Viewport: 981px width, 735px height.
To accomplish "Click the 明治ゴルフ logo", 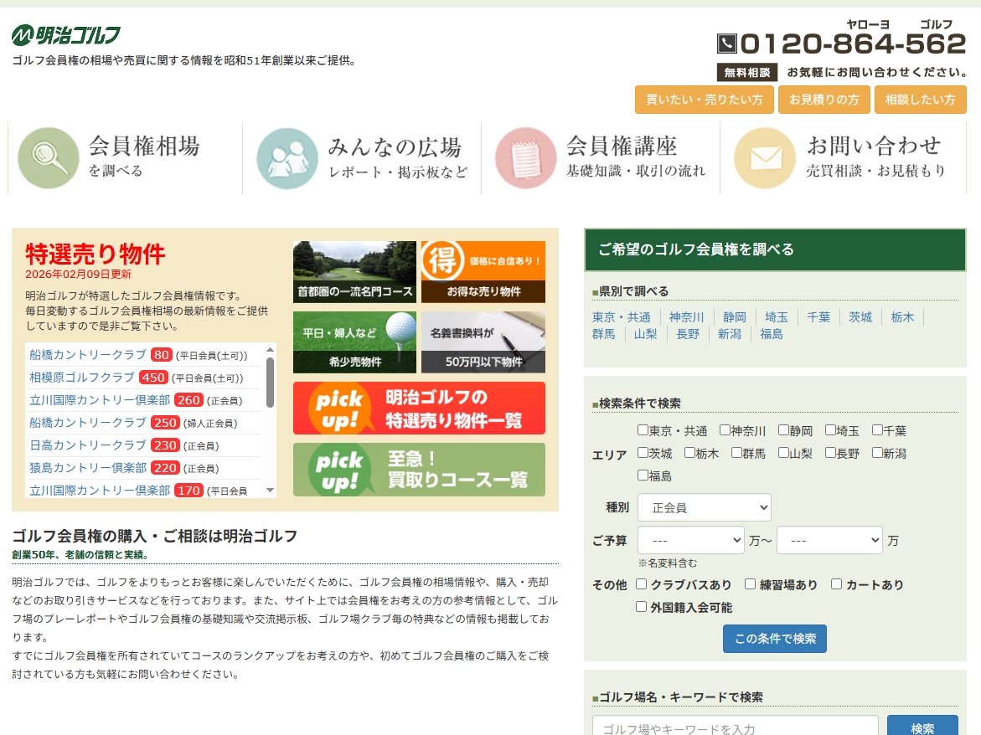I will pos(66,35).
